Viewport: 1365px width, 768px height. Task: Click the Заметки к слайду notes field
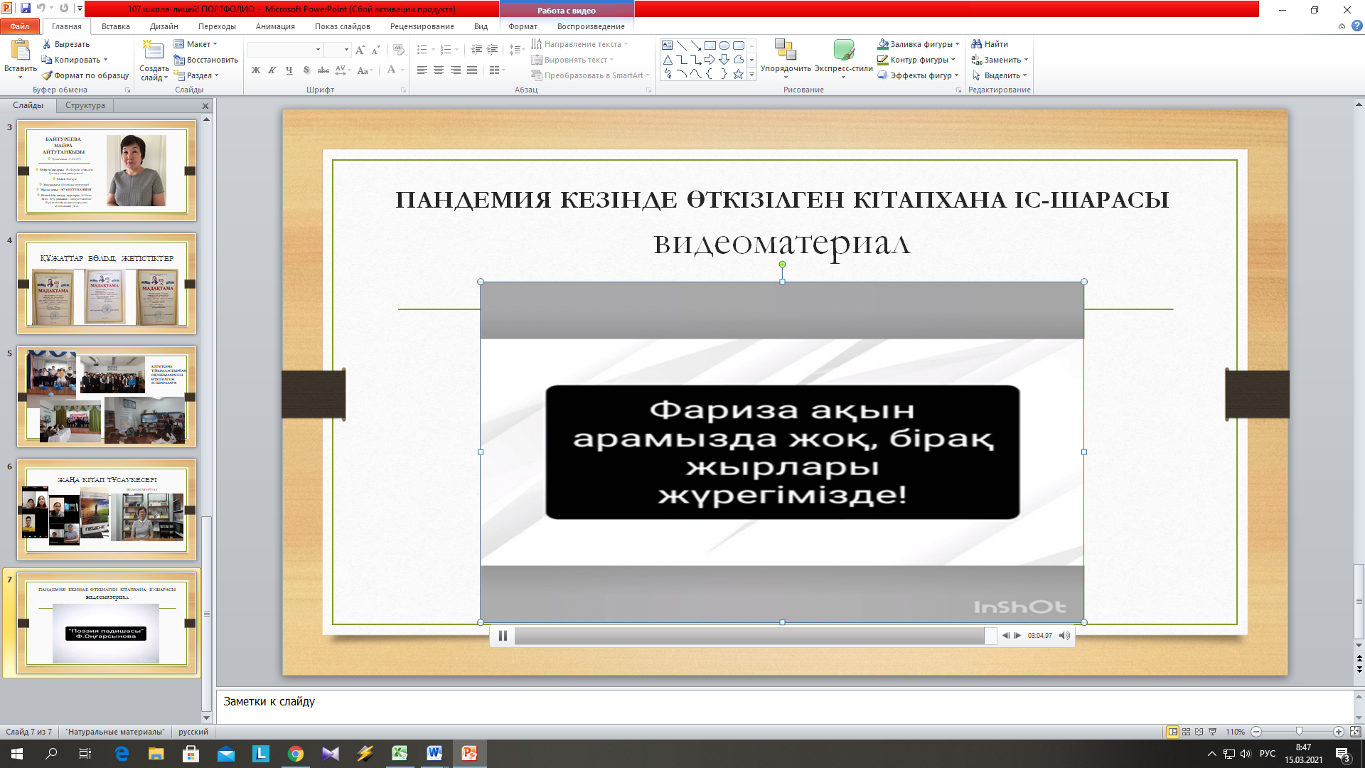pyautogui.click(x=784, y=705)
